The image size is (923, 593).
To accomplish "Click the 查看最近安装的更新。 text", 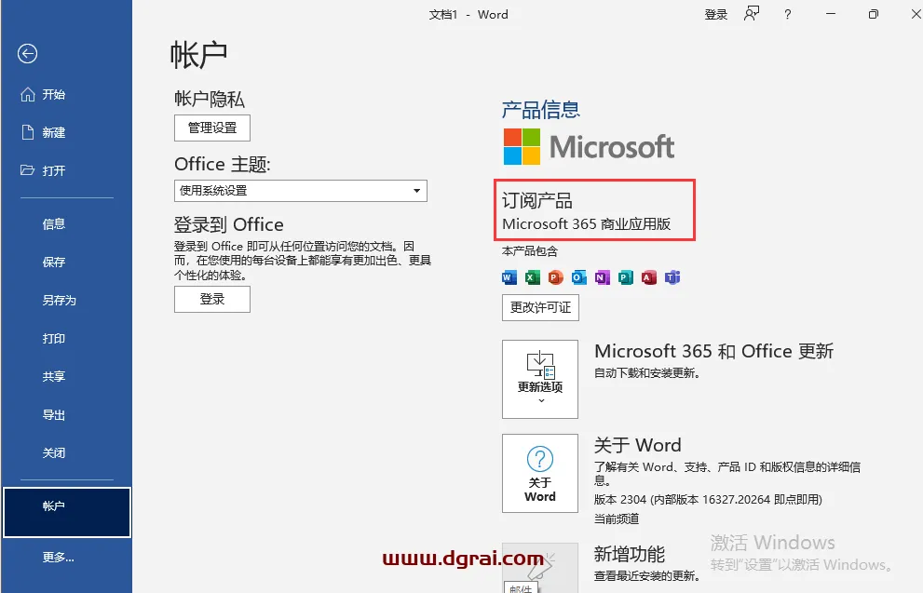I will (x=647, y=576).
